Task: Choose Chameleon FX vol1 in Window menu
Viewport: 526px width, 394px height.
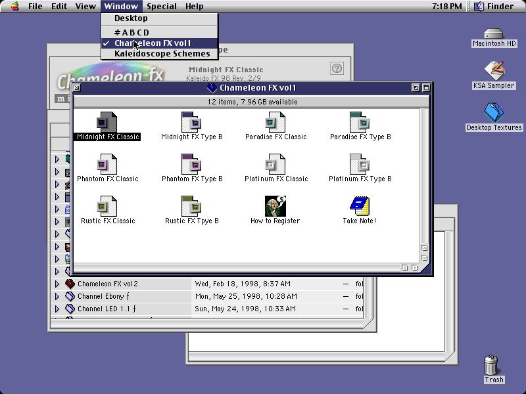Action: pos(160,43)
